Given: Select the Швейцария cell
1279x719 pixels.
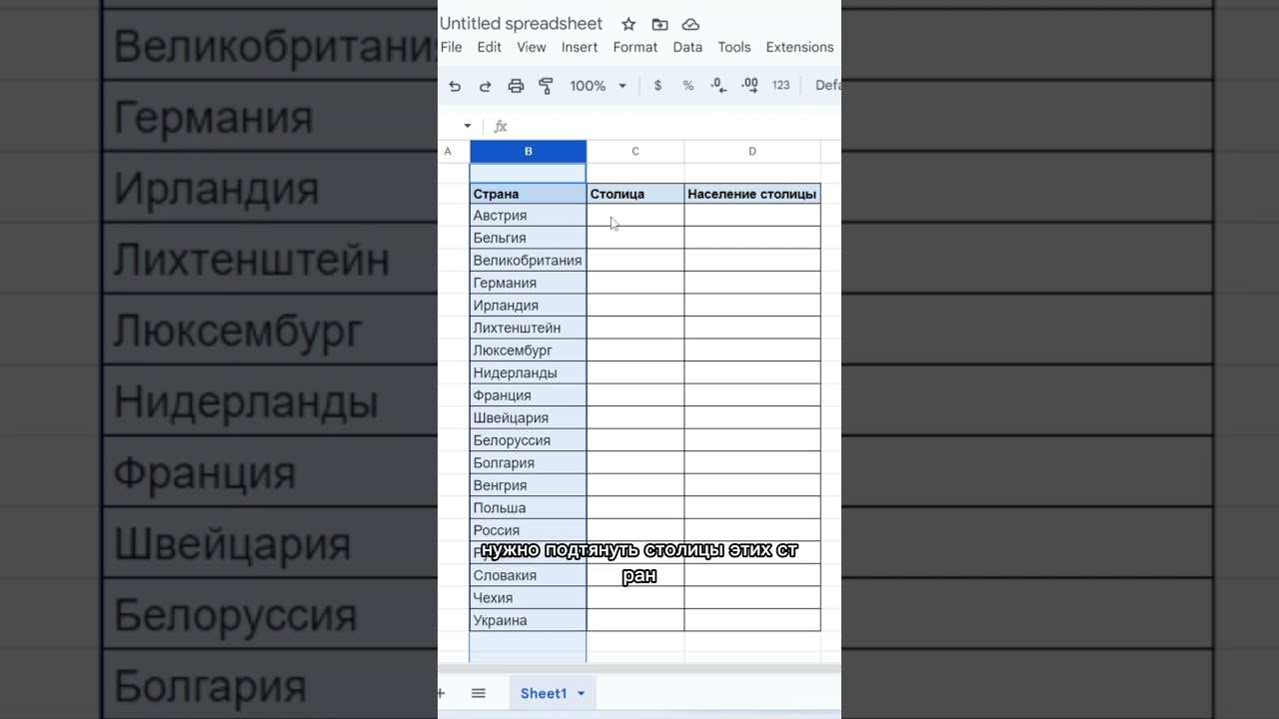Looking at the screenshot, I should pos(528,417).
